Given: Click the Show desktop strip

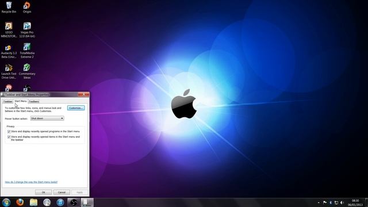Looking at the screenshot, I should coord(366,202).
